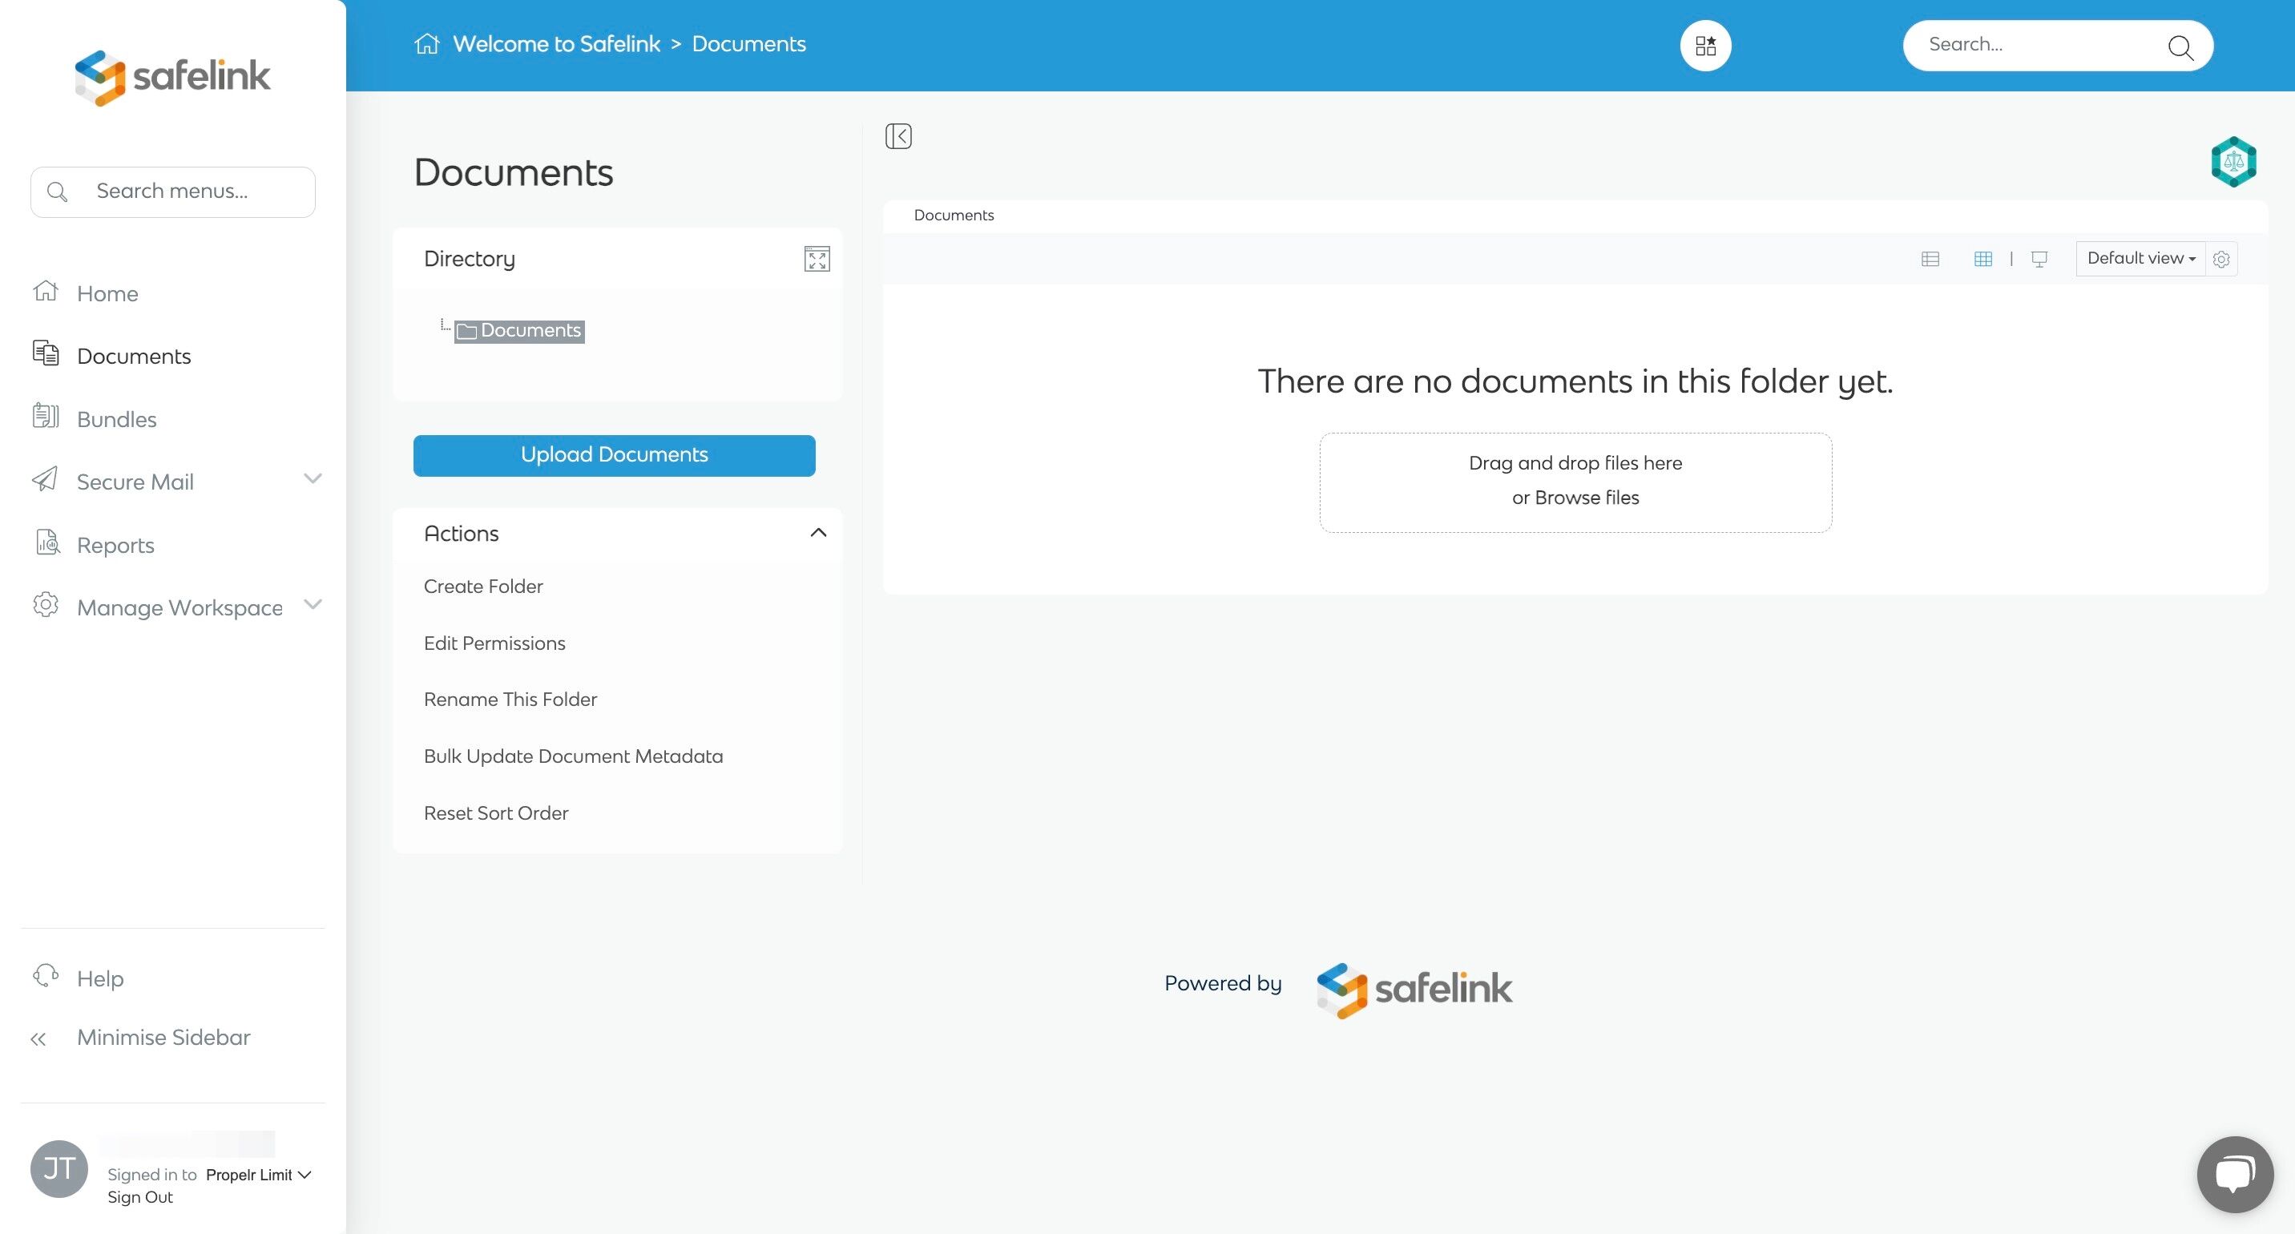Screen dimensions: 2295x1234
Task: Open Manage Workspace in sidebar
Action: click(x=180, y=607)
